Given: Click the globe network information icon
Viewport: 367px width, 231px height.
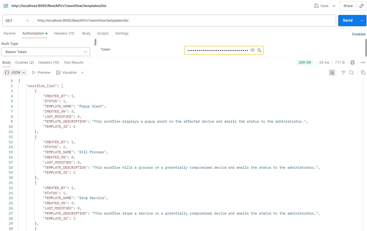Looking at the screenshot, I should [352, 62].
